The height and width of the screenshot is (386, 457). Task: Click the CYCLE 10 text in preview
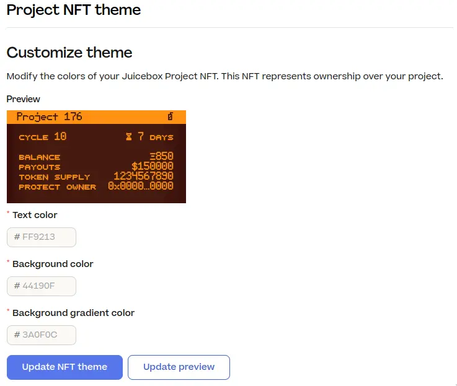coord(43,137)
